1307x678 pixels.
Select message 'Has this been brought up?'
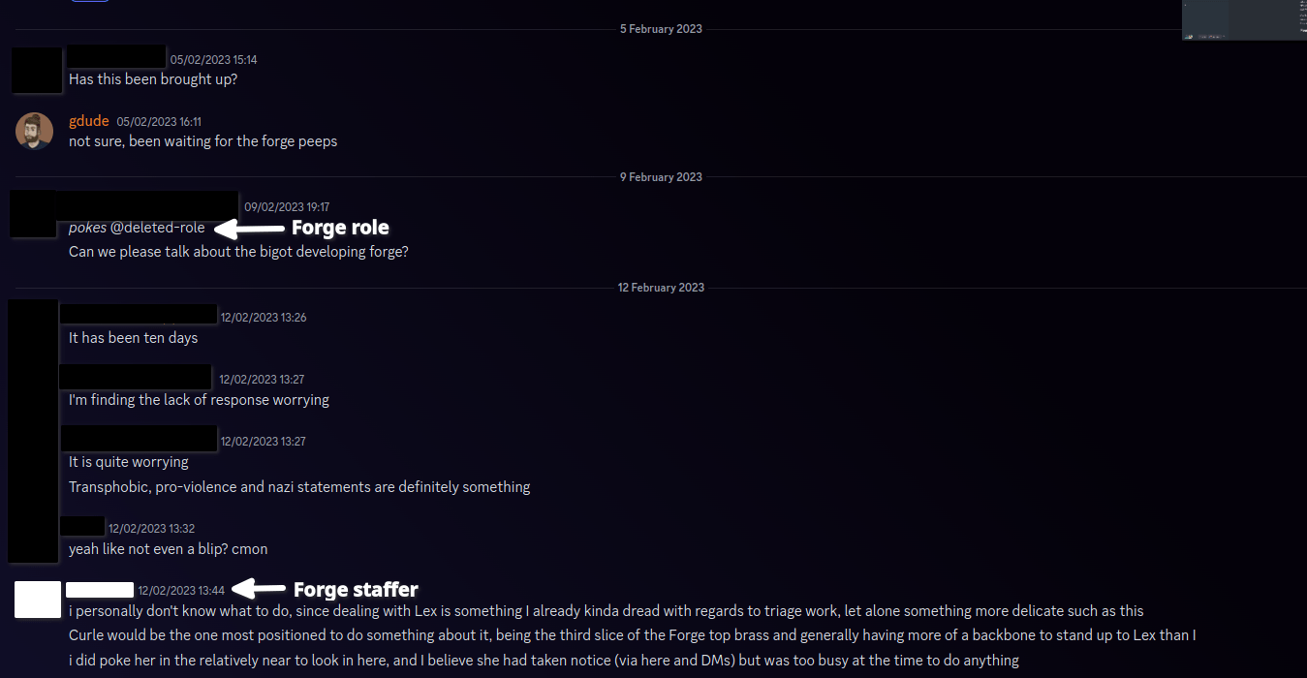[153, 79]
